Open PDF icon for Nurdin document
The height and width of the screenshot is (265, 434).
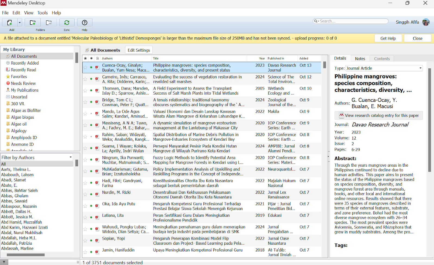(97, 194)
